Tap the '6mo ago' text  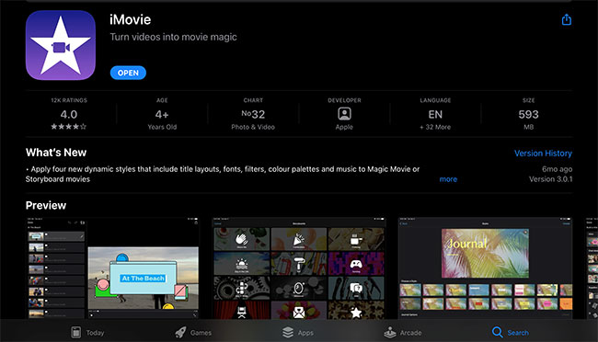tap(557, 169)
